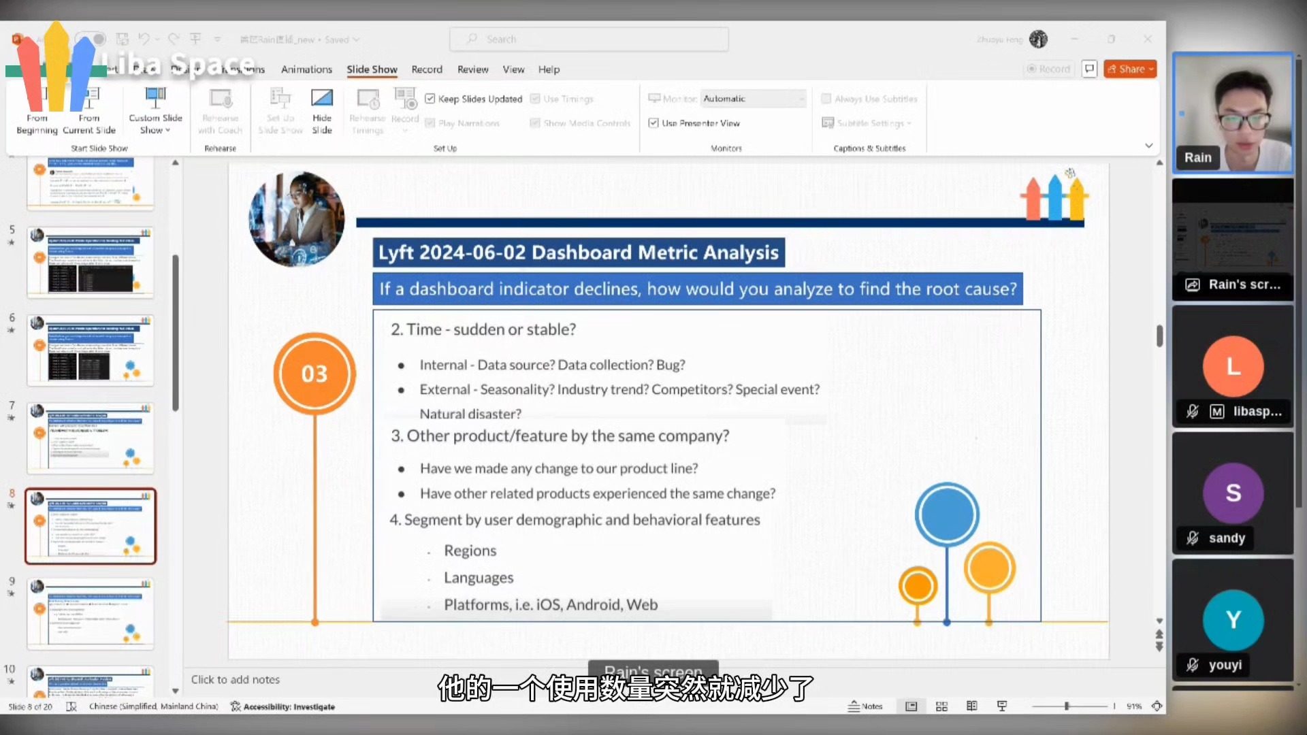Start slide show From Beginning
This screenshot has width=1307, height=735.
pos(37,111)
